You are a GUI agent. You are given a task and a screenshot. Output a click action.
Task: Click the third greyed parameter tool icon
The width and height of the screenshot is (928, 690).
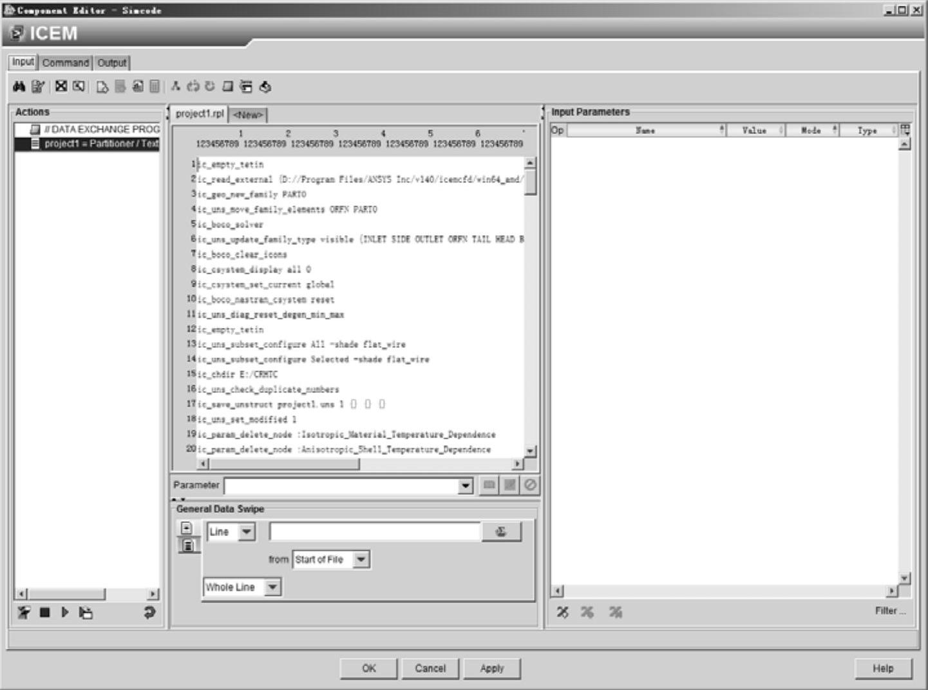pos(616,612)
